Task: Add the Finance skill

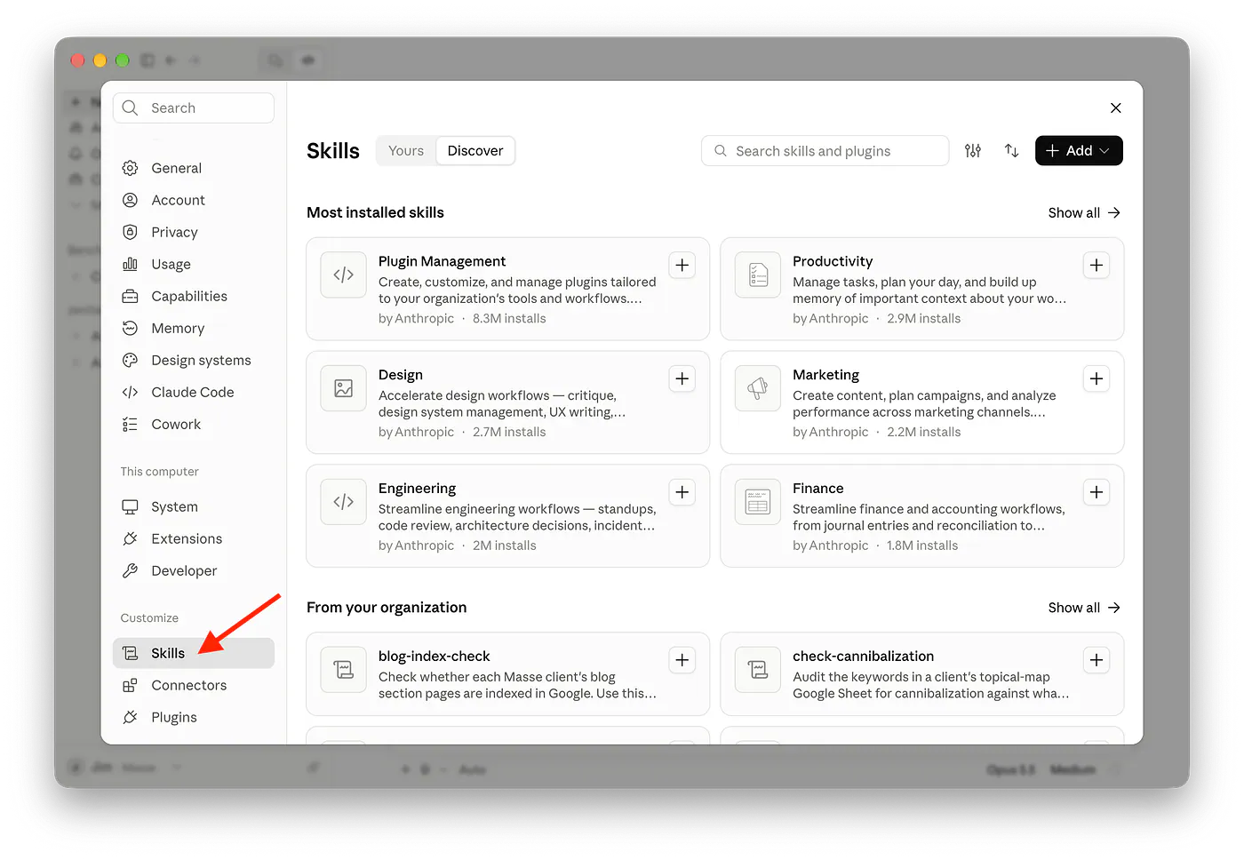Action: pyautogui.click(x=1096, y=492)
